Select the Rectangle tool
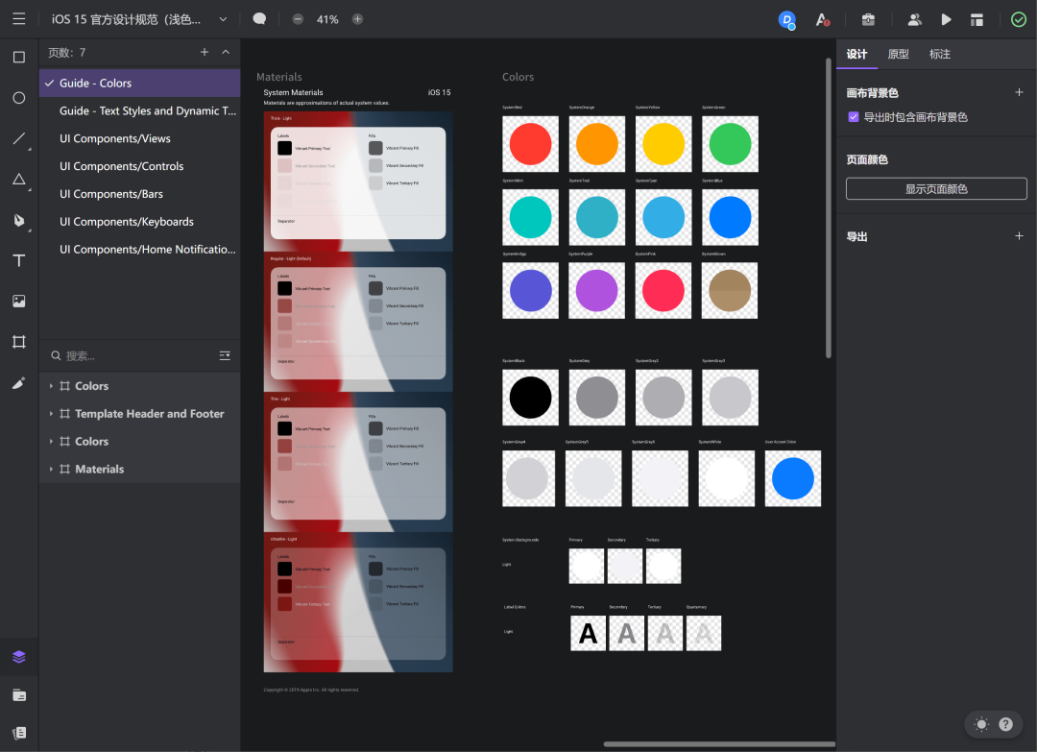The image size is (1037, 752). (19, 57)
